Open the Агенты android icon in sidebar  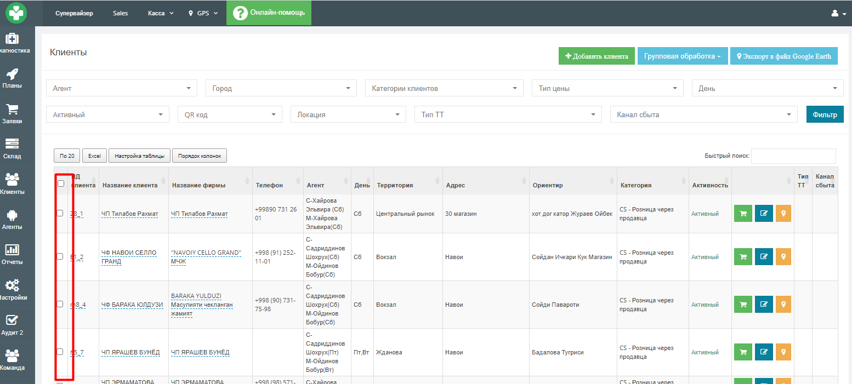pyautogui.click(x=12, y=215)
